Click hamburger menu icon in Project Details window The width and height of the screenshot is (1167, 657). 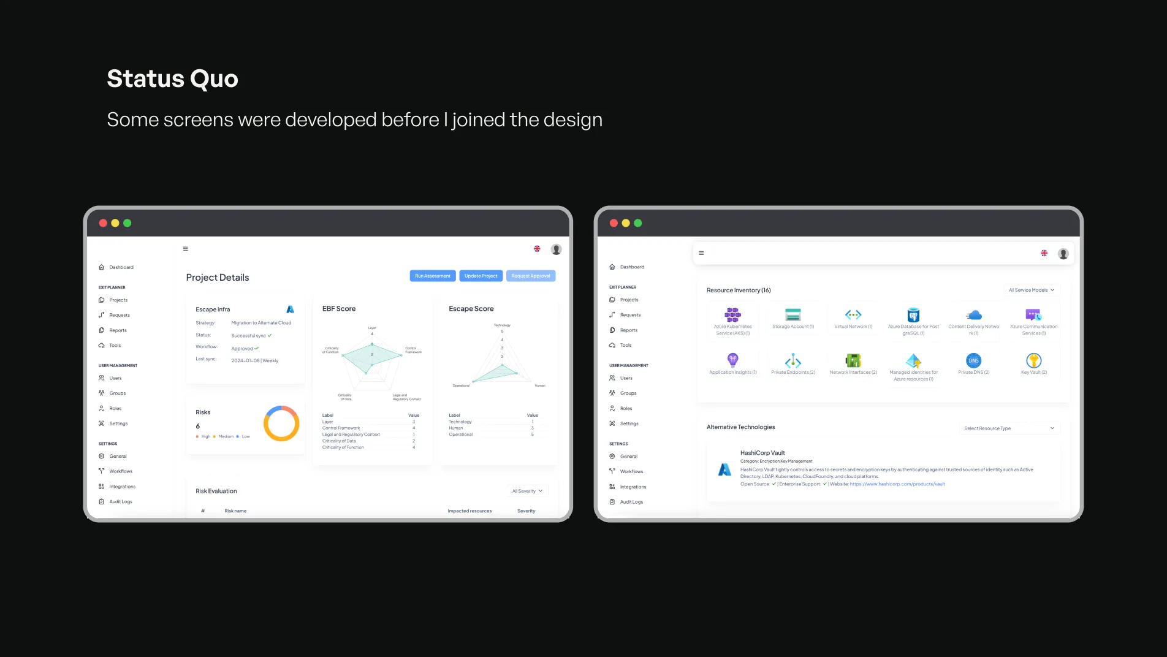coord(185,249)
